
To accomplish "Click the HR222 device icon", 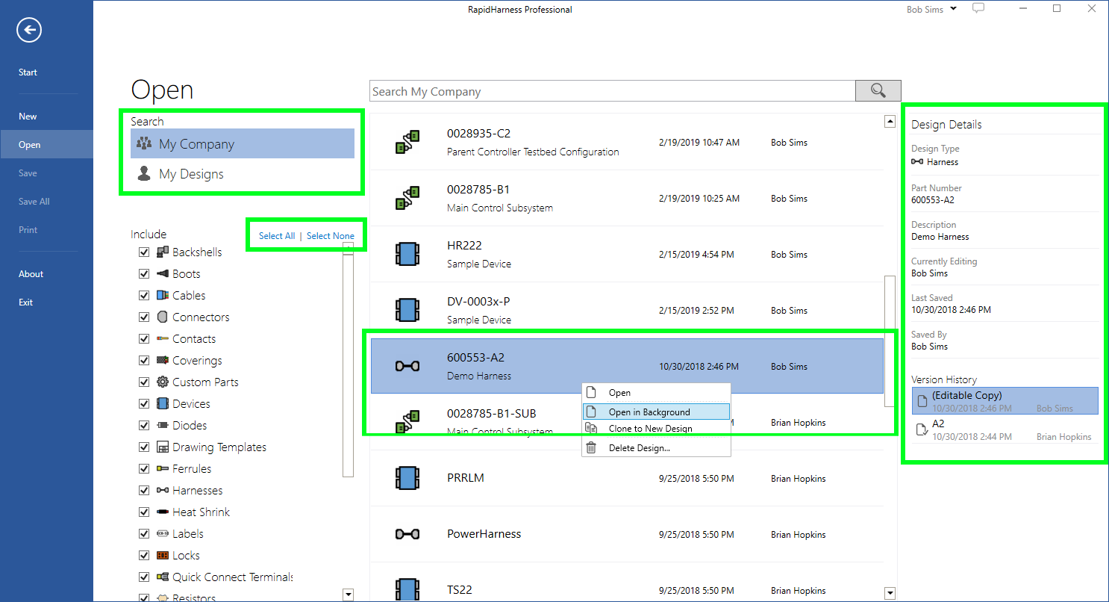I will (406, 254).
